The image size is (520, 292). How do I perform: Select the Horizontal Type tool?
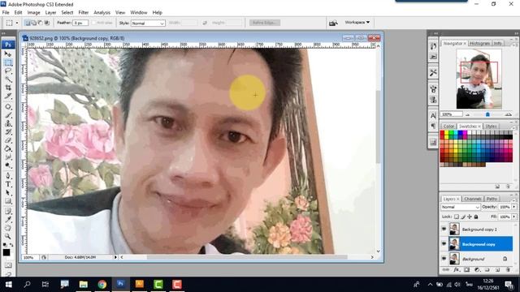coord(8,184)
